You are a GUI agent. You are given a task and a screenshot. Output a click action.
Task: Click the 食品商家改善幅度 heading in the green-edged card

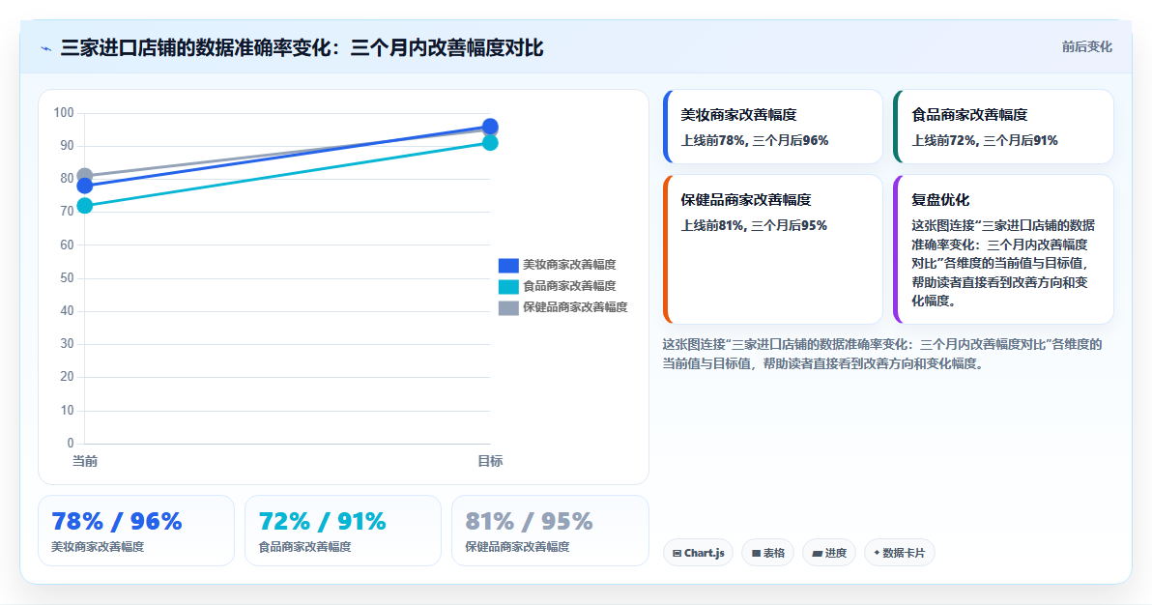click(x=969, y=115)
